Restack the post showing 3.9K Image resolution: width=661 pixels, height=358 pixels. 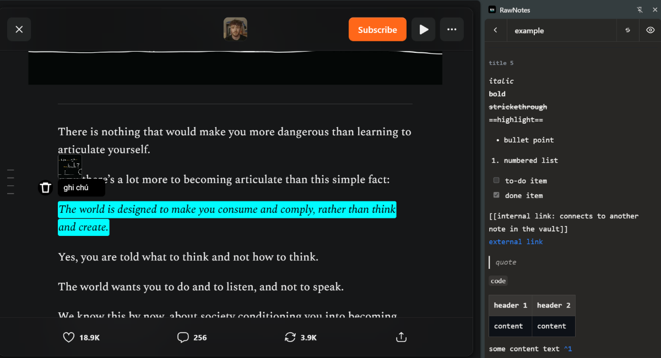click(x=300, y=337)
